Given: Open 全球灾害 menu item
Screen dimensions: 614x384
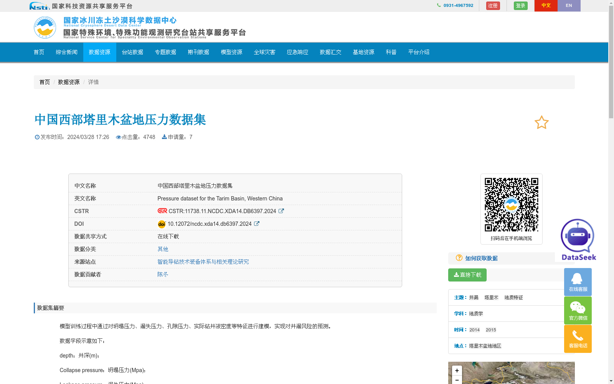Looking at the screenshot, I should coord(264,52).
